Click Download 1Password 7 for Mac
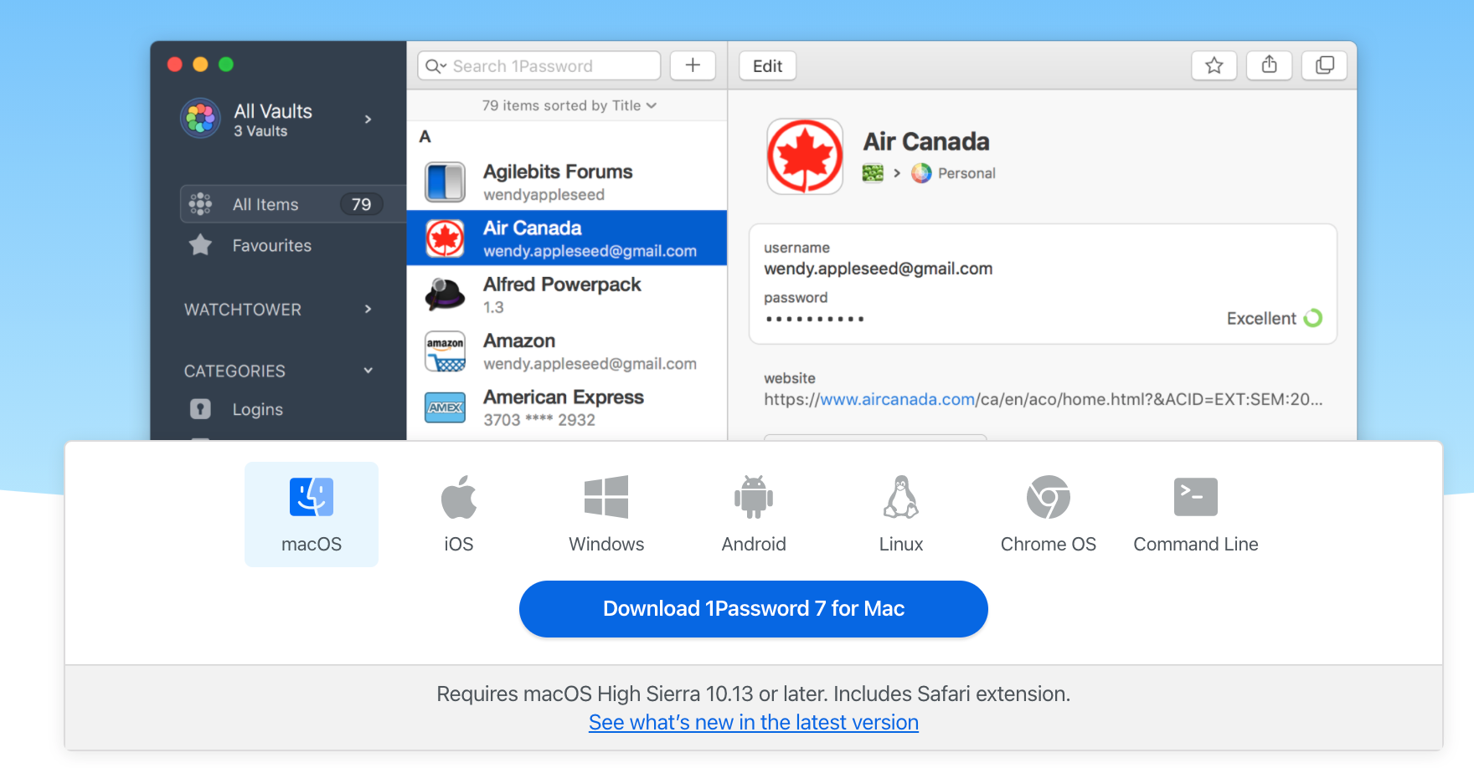The height and width of the screenshot is (768, 1474). tap(754, 609)
